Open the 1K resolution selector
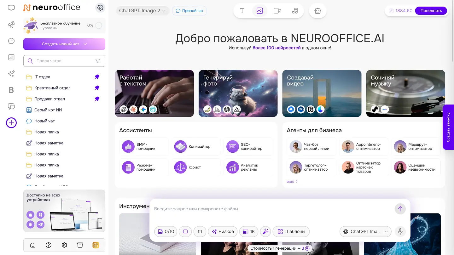Screen dimensions: 454x255 click(249, 231)
